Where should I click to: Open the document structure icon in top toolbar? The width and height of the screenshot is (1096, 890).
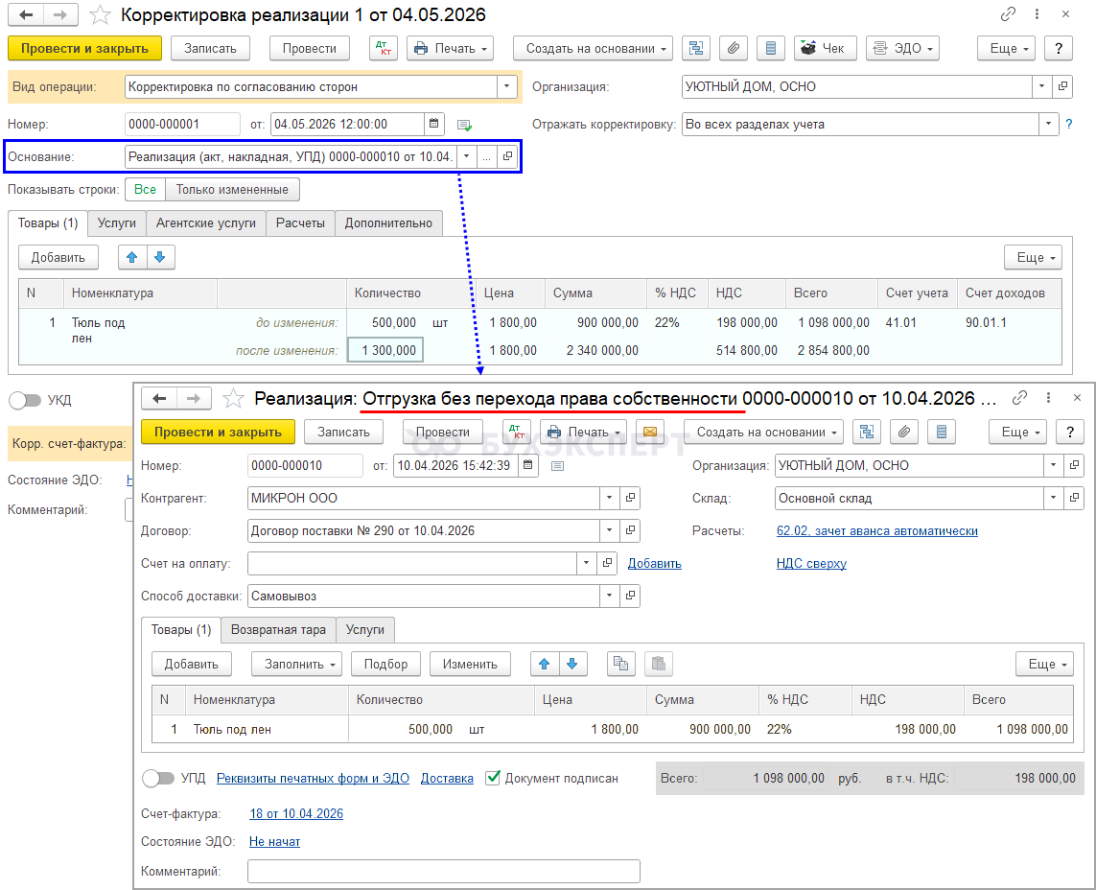click(697, 48)
